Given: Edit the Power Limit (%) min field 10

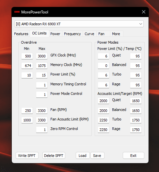Looking at the screenshot, I should point(27,75).
